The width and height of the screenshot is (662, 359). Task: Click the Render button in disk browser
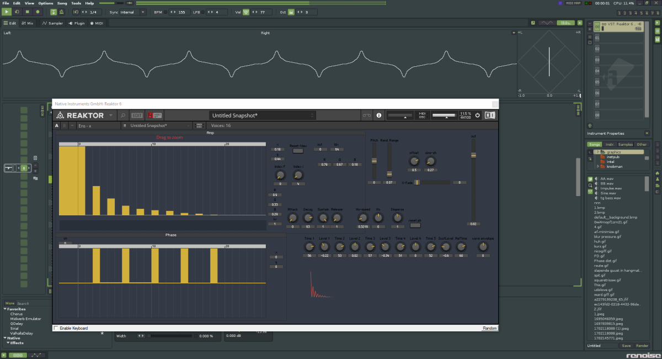[642, 346]
